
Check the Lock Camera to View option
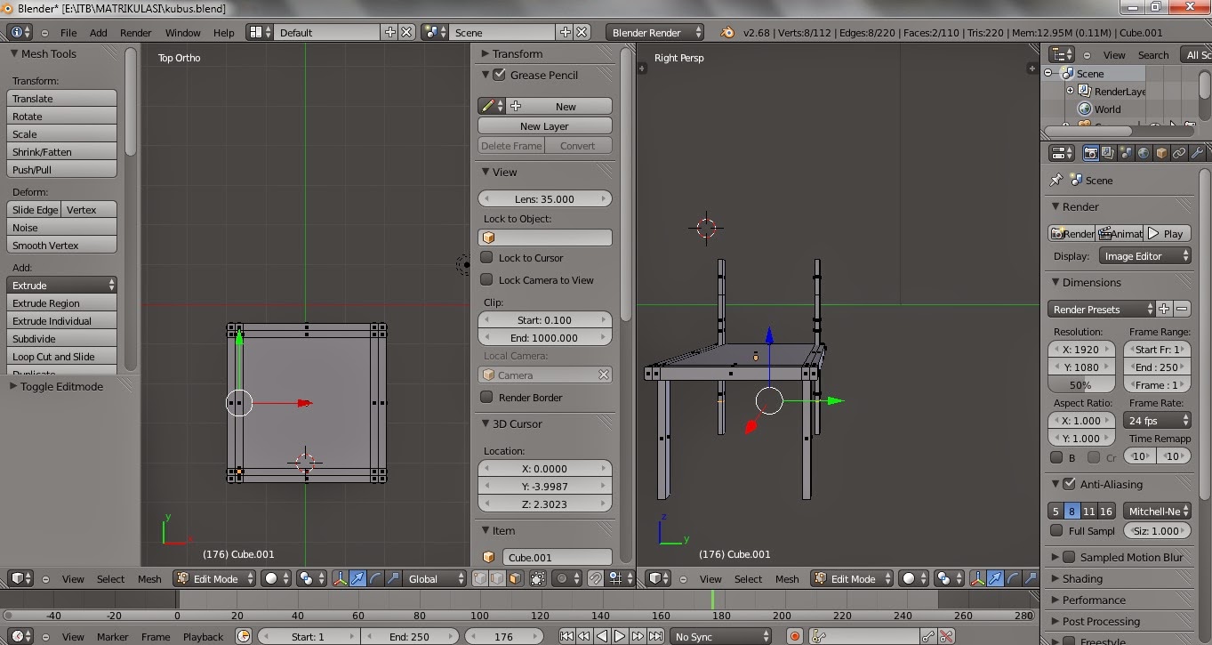click(x=486, y=279)
